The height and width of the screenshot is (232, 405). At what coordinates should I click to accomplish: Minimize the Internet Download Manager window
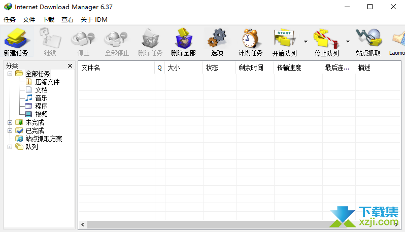(347, 7)
